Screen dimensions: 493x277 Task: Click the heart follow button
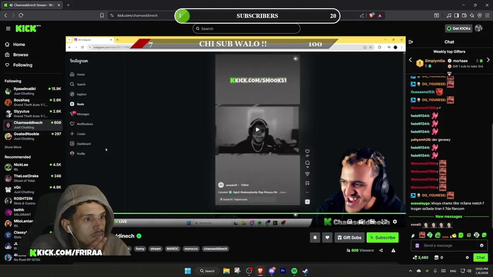tap(327, 238)
